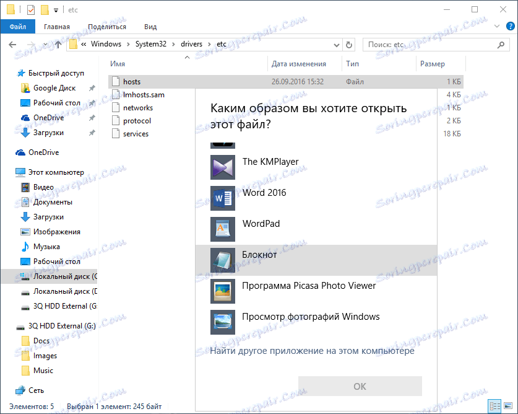Viewport: 518px width, 414px height.
Task: Select the lmhosts.sam file name
Action: pos(144,95)
